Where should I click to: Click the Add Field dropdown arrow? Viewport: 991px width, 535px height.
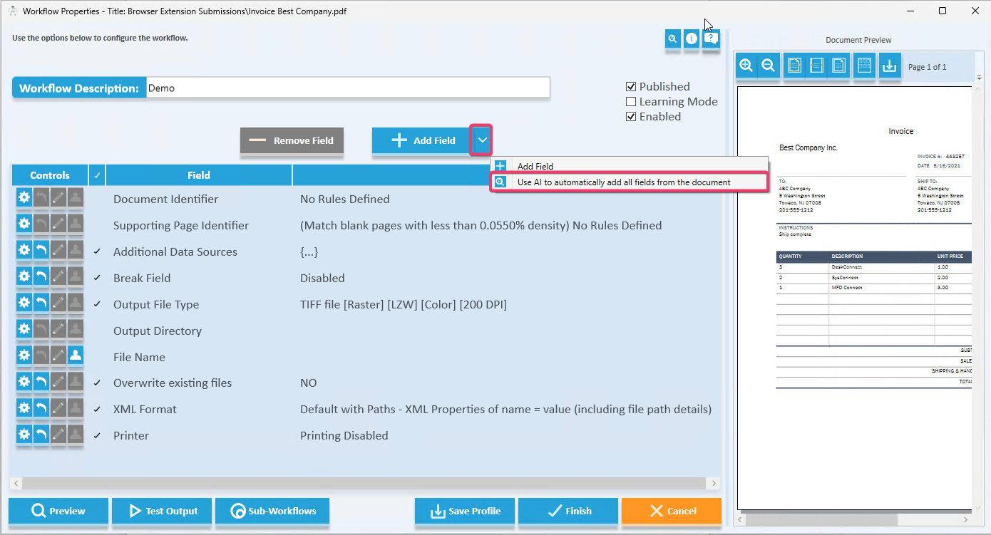[x=483, y=140]
